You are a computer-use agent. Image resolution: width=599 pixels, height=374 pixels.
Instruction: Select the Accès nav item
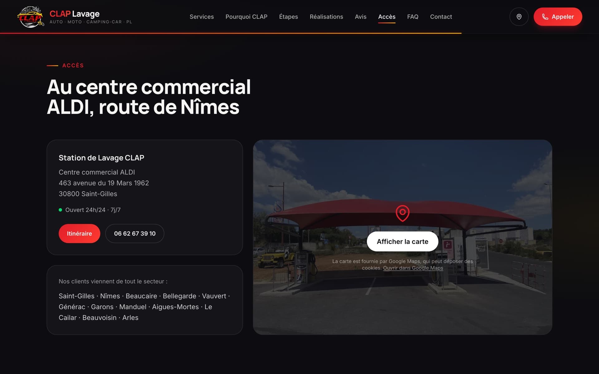[x=387, y=17]
